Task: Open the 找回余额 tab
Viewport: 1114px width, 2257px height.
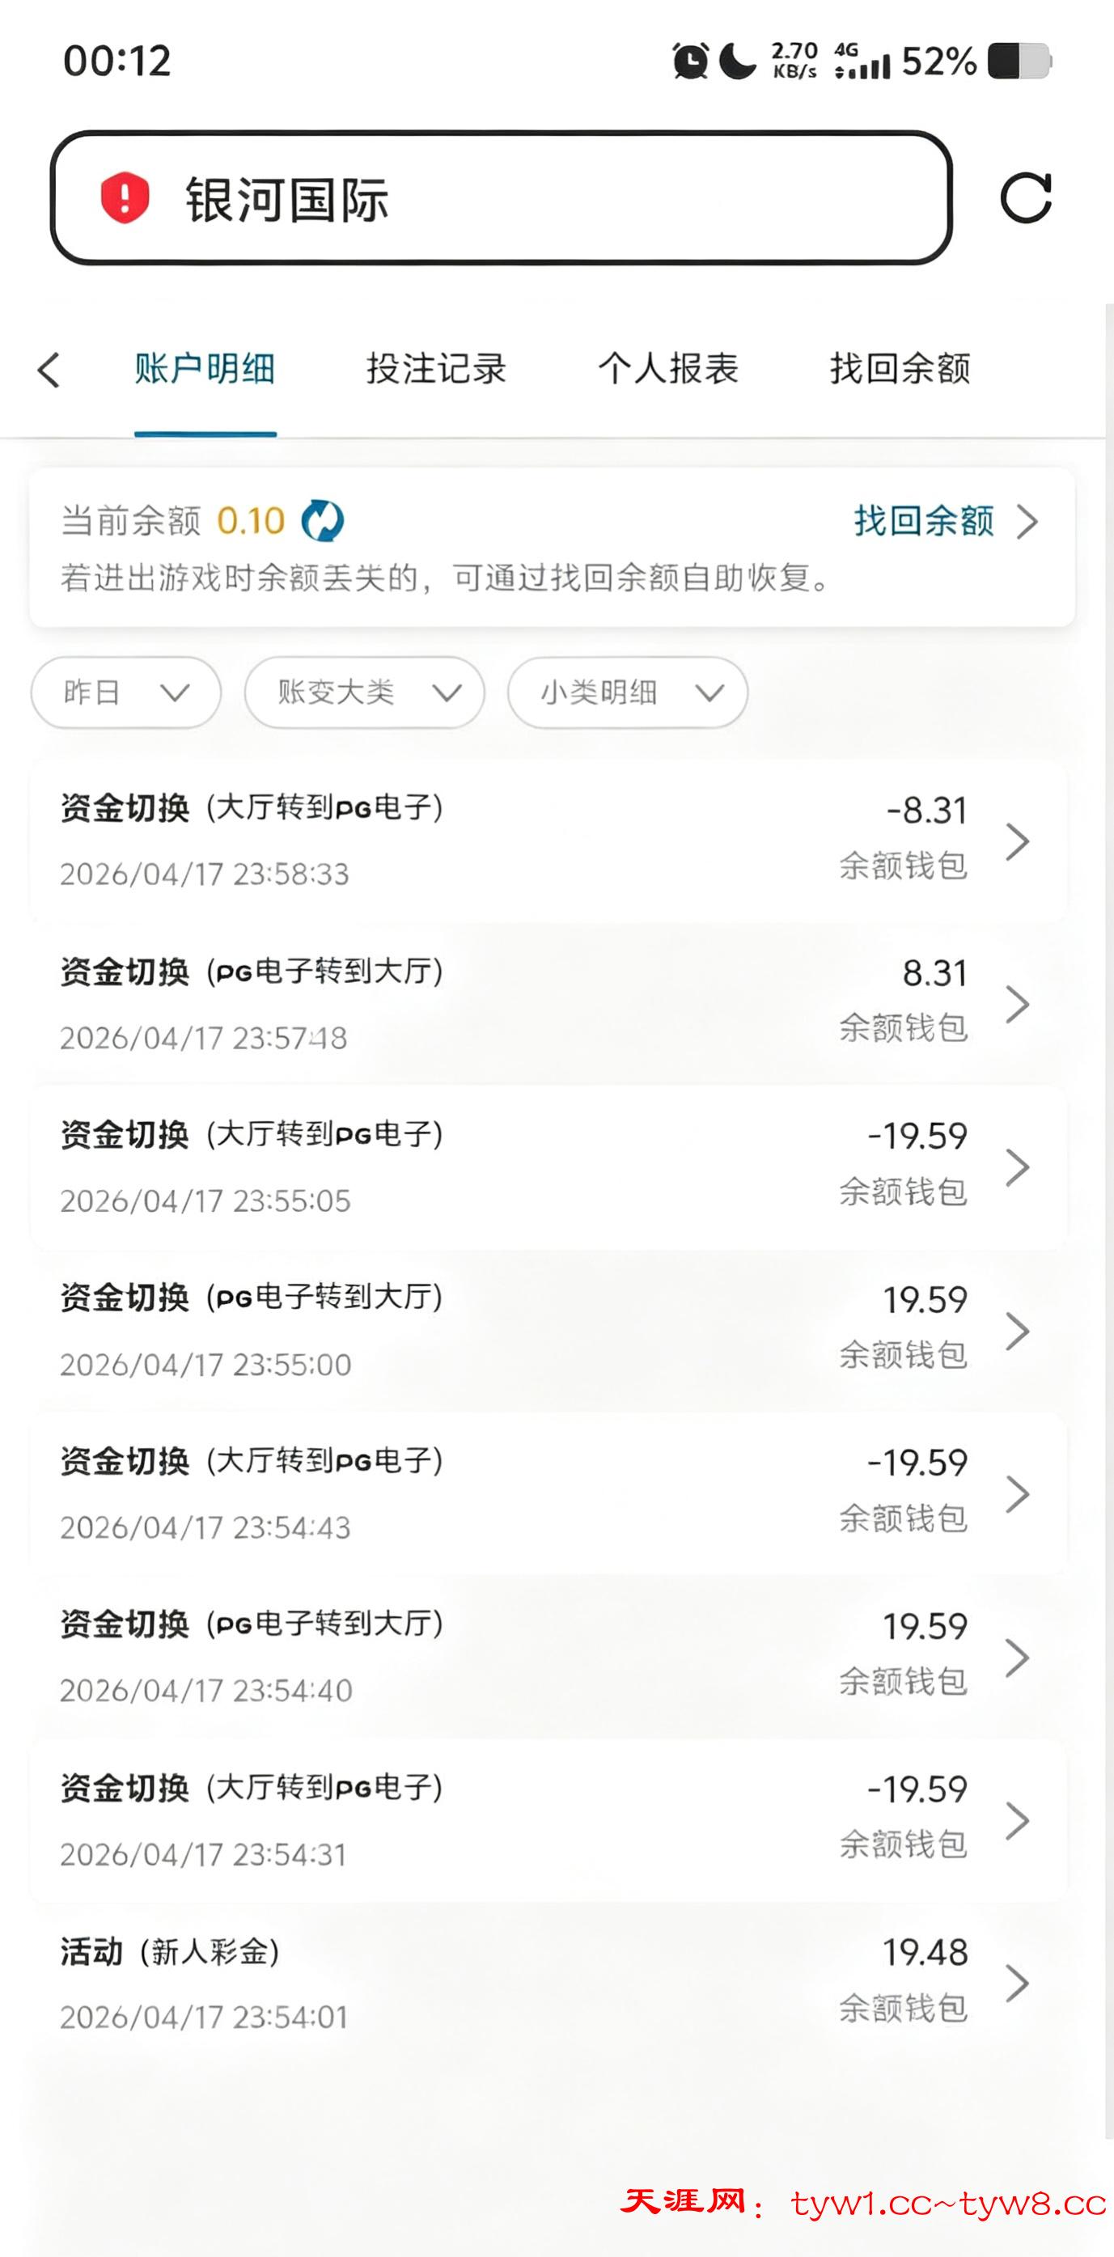Action: pyautogui.click(x=900, y=369)
